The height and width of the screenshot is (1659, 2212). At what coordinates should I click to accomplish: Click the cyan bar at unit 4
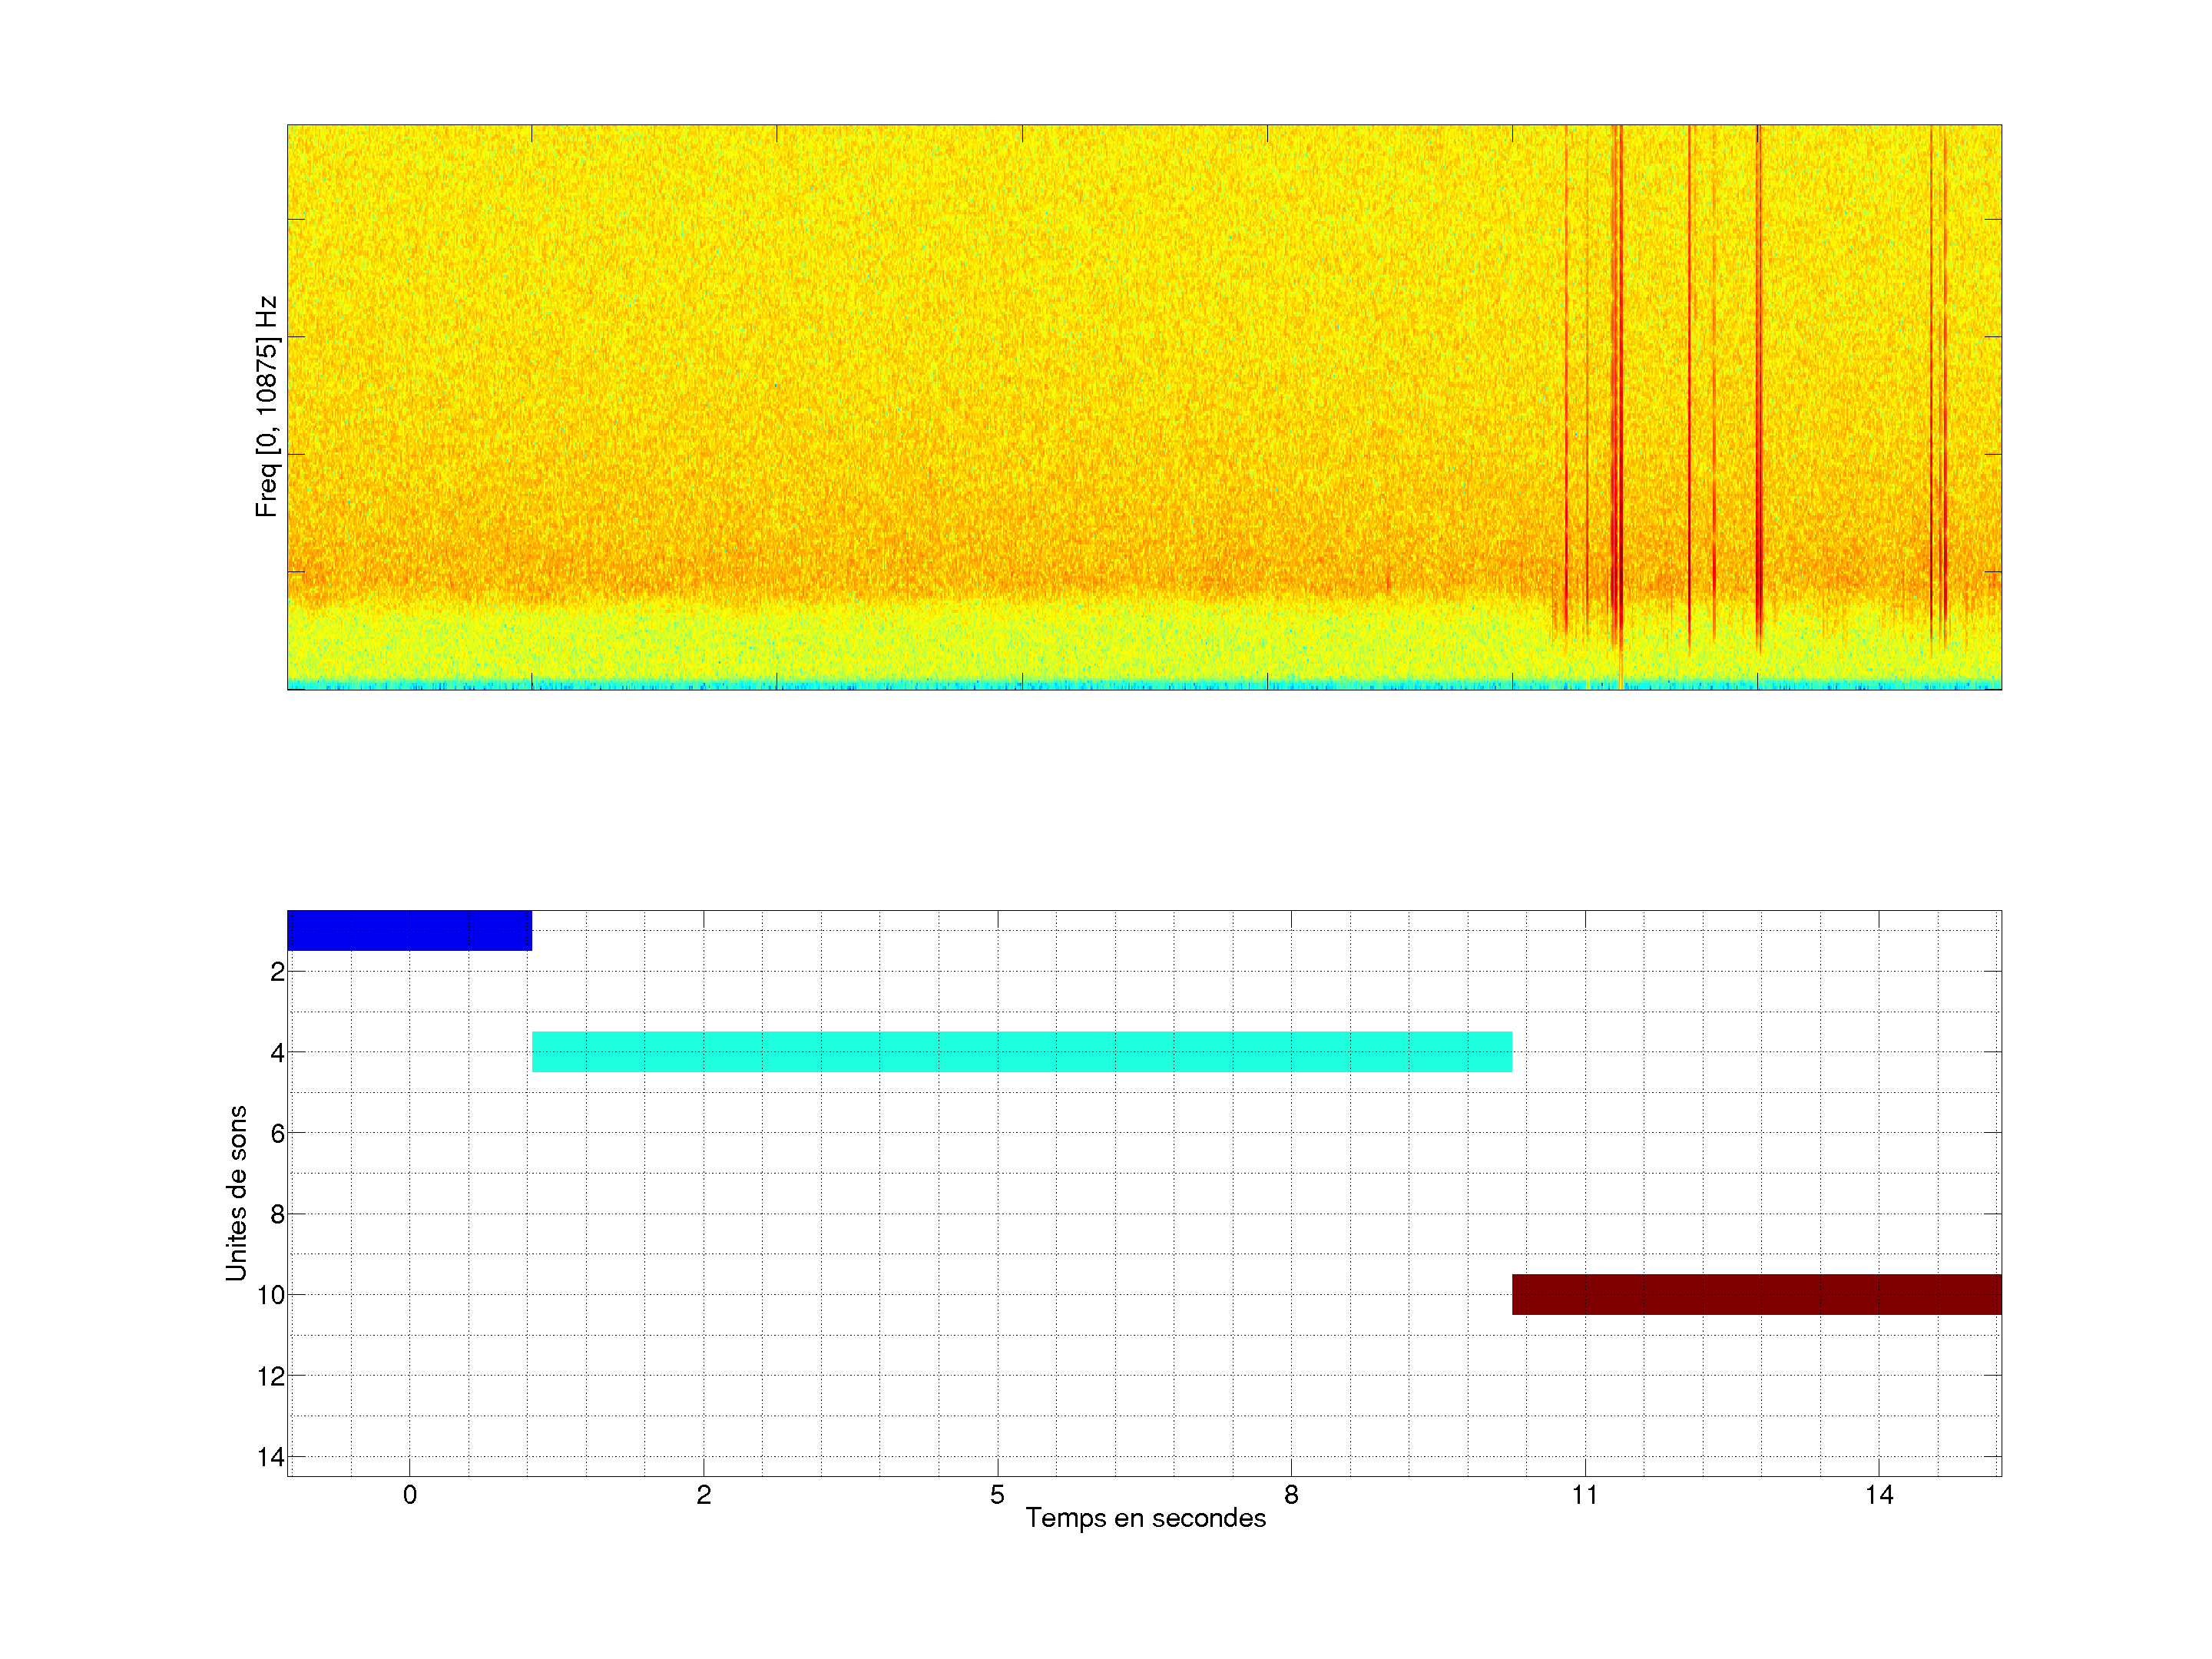point(1021,1052)
